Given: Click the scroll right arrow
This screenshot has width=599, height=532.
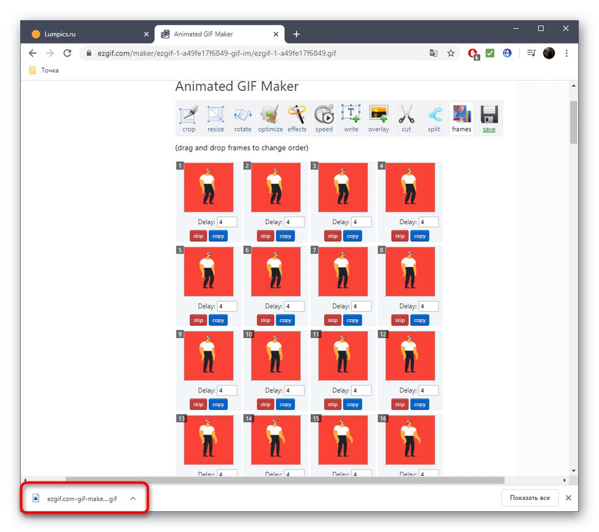Looking at the screenshot, I should 564,480.
